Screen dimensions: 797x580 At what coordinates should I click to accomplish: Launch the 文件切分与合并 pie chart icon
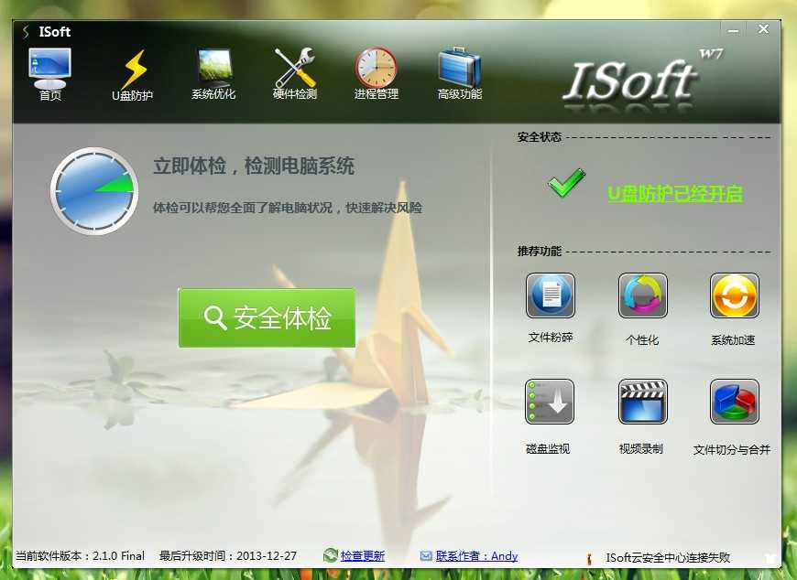pos(735,402)
